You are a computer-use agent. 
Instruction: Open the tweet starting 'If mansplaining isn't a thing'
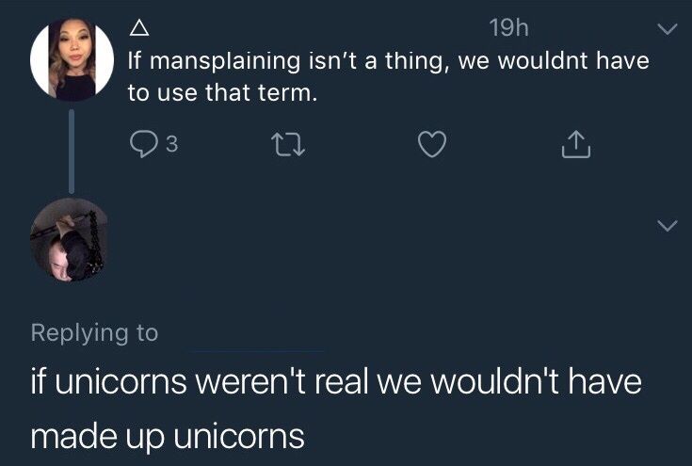pyautogui.click(x=388, y=76)
